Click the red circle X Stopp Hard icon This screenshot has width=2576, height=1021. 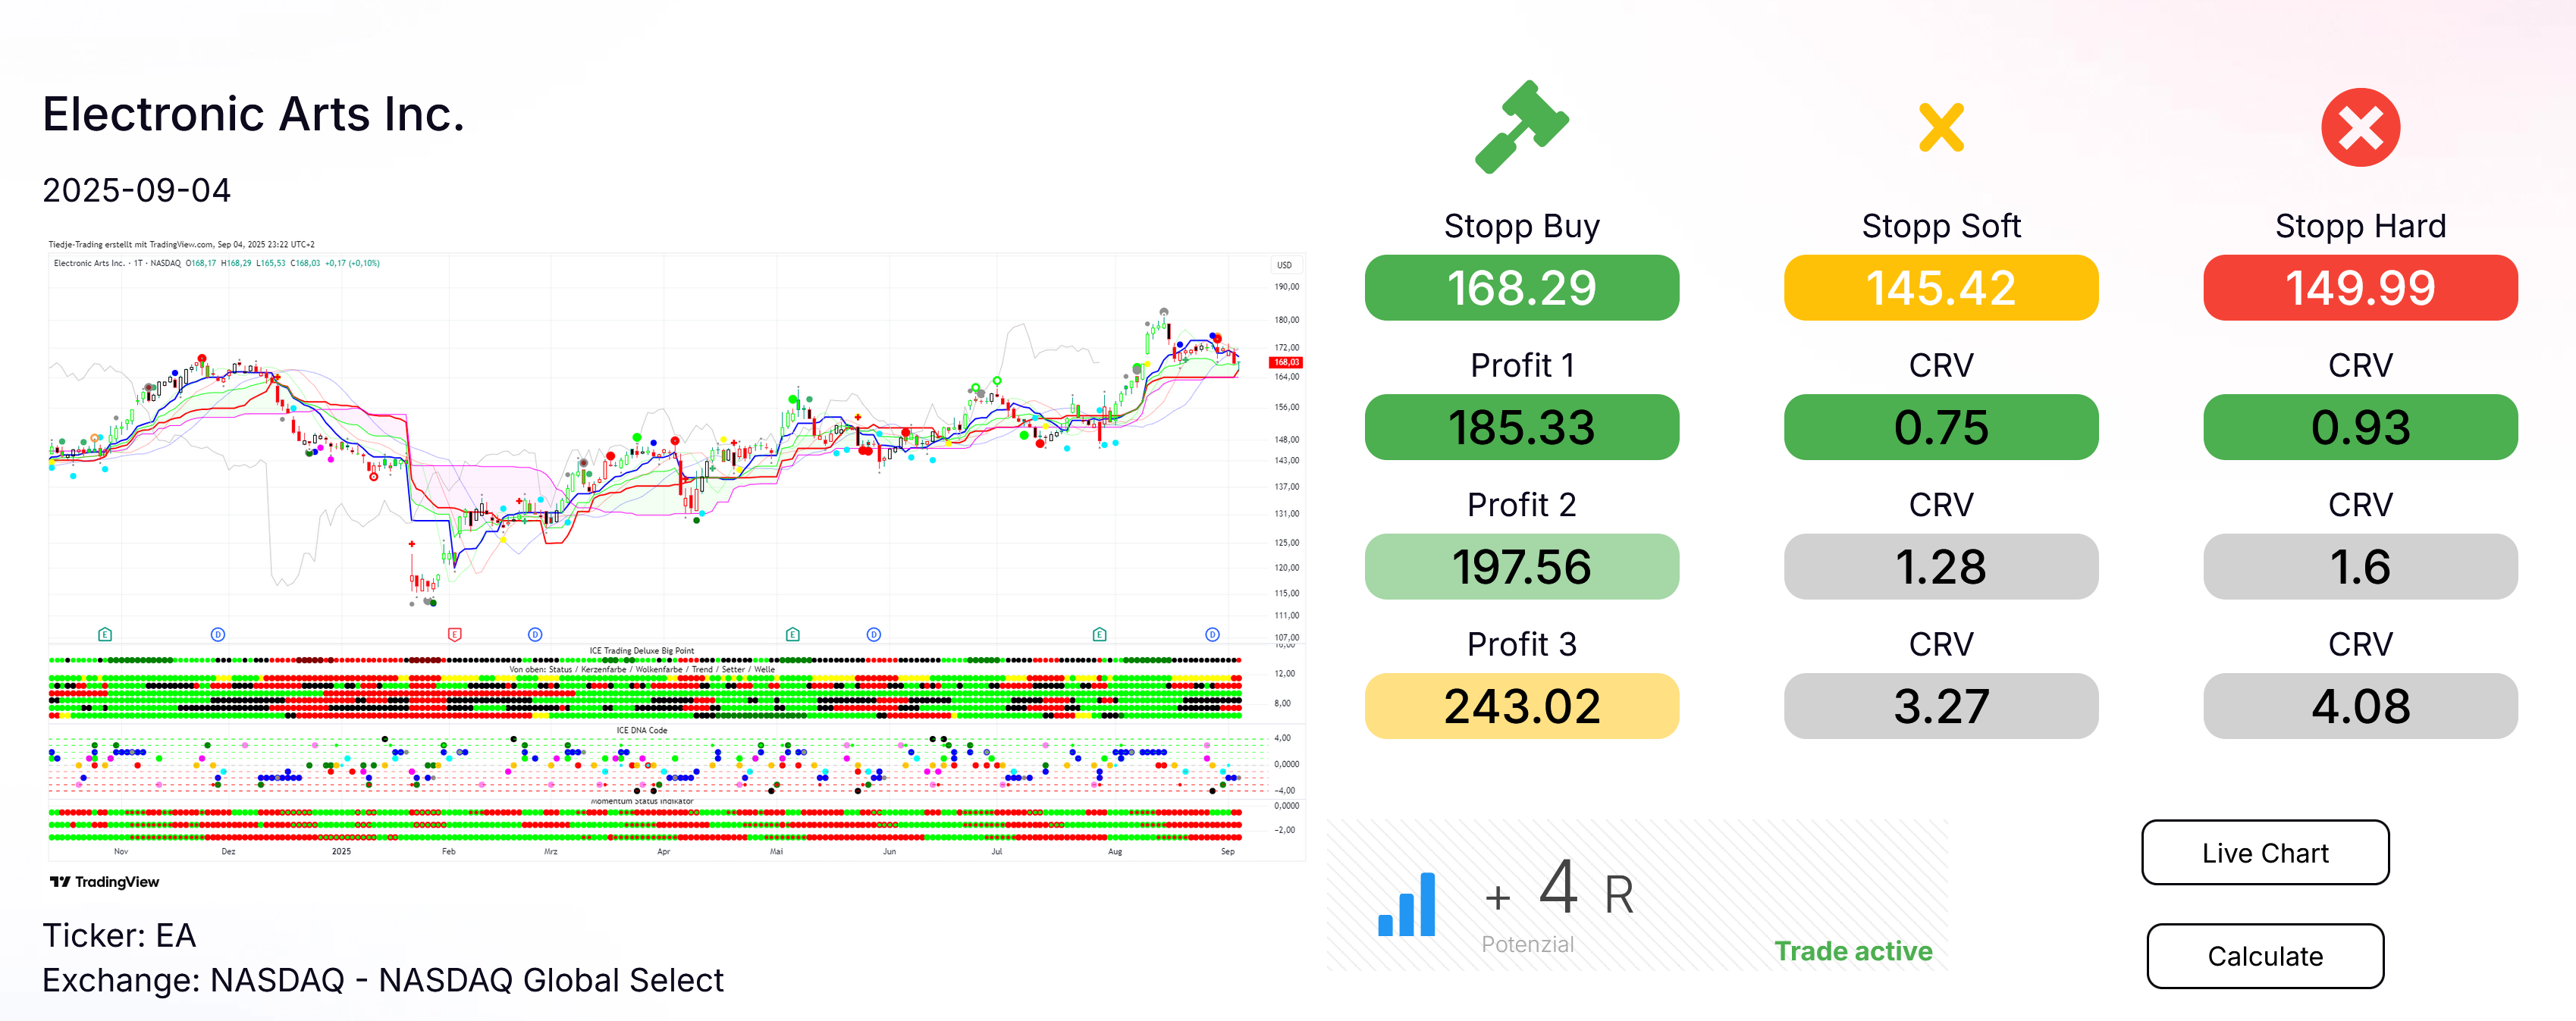point(2360,127)
